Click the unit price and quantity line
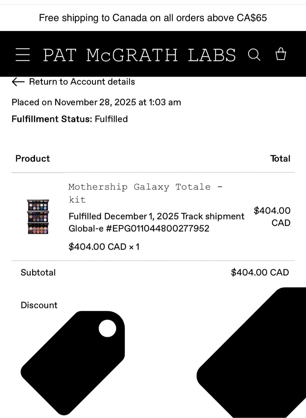Screen dimensions: 306x418 pyautogui.click(x=104, y=247)
